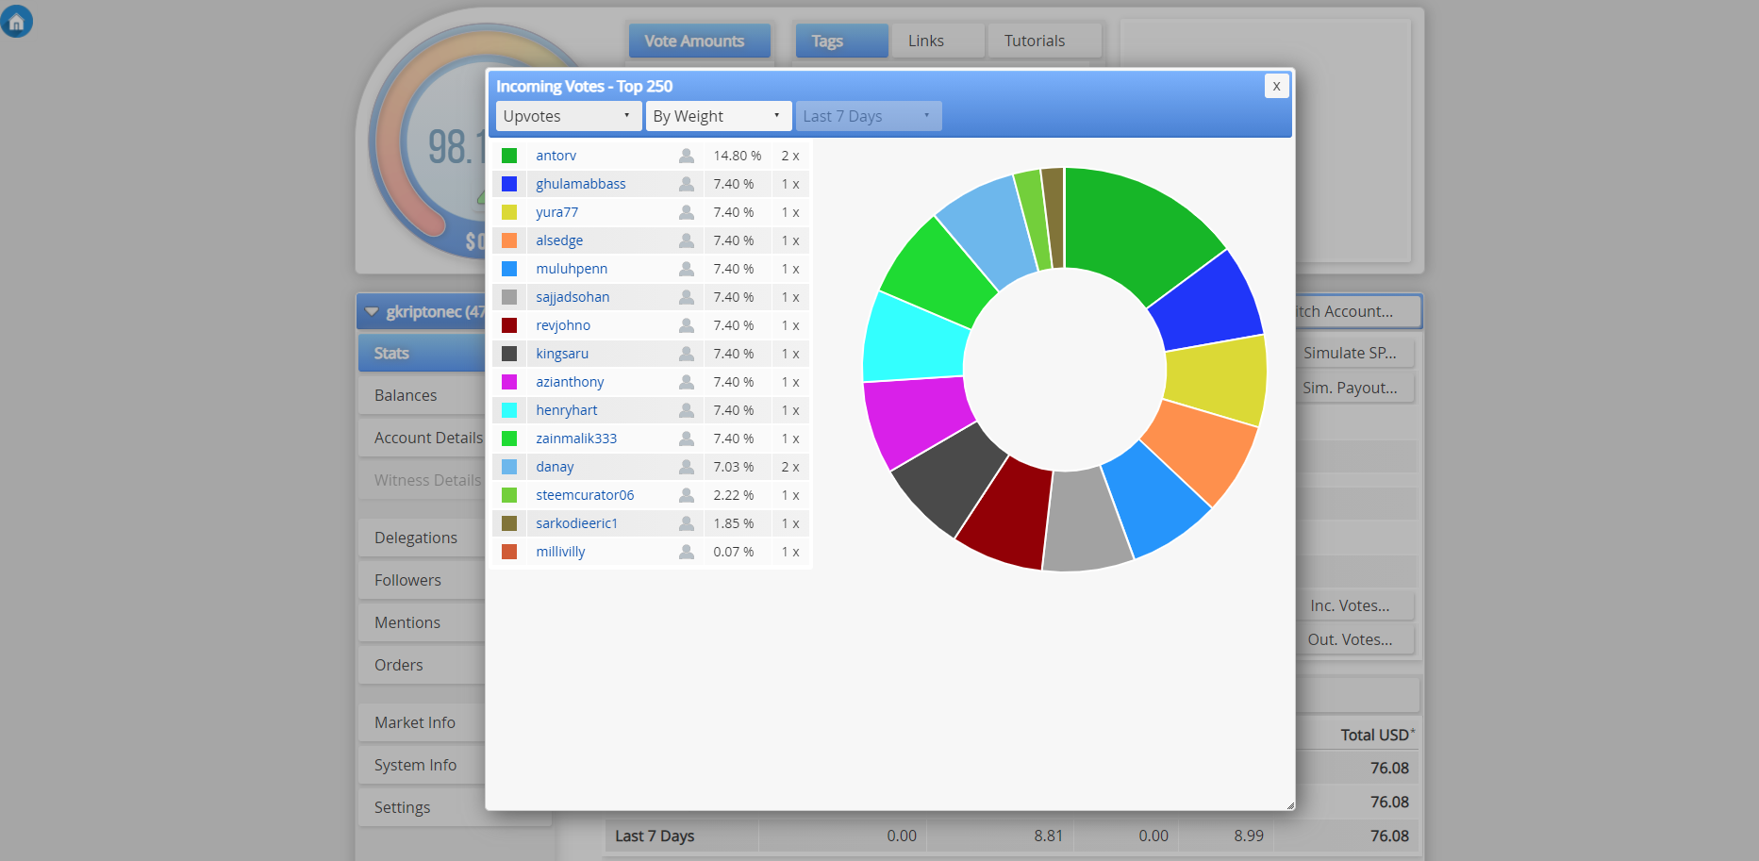Close the Incoming Votes dialog
The height and width of the screenshot is (861, 1759).
point(1276,86)
